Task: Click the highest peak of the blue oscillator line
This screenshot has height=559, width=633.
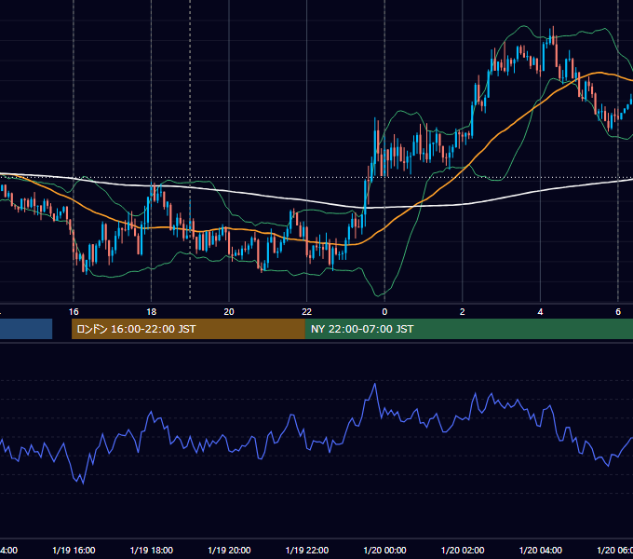Action: 375,384
